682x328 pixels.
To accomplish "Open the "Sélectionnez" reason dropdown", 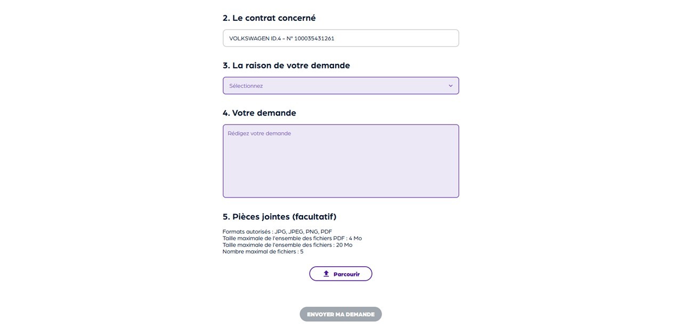I will pyautogui.click(x=340, y=86).
